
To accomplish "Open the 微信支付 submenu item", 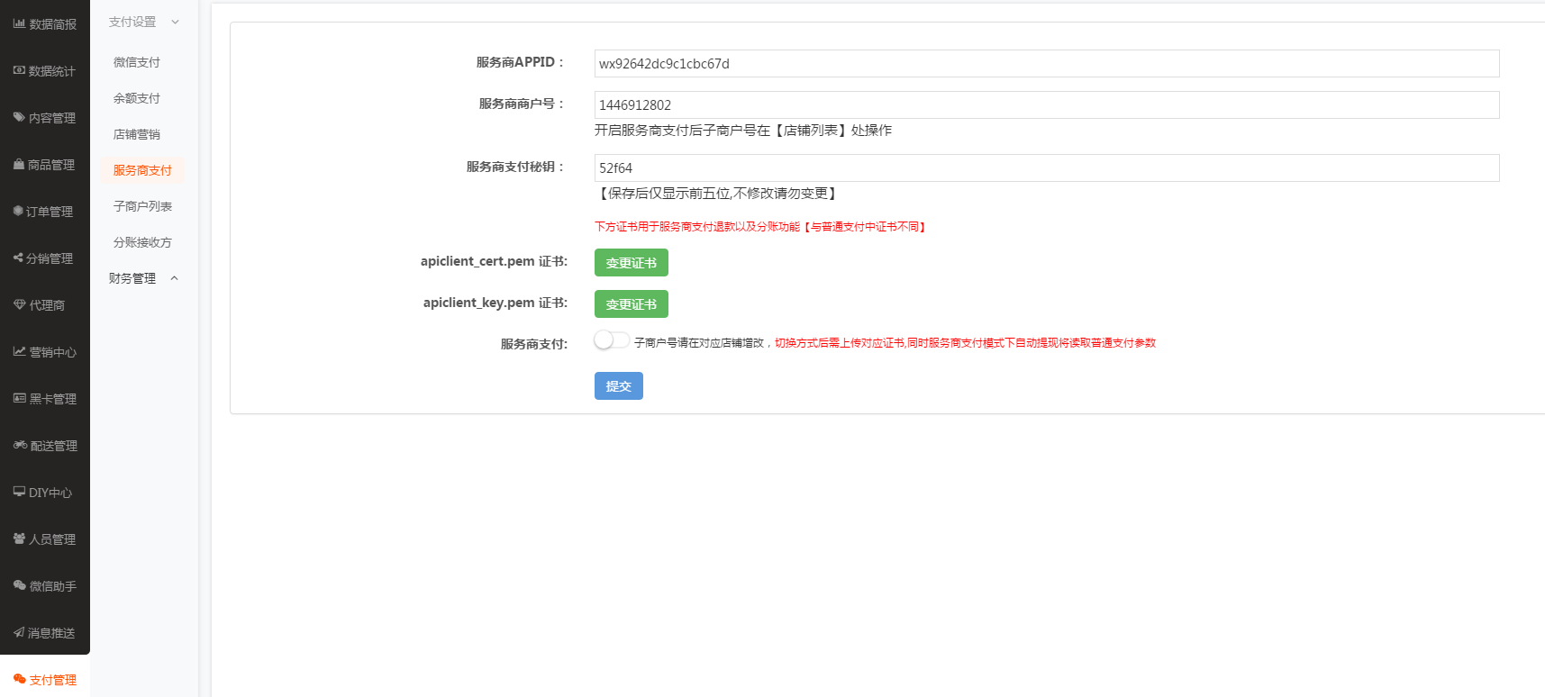I will coord(137,62).
